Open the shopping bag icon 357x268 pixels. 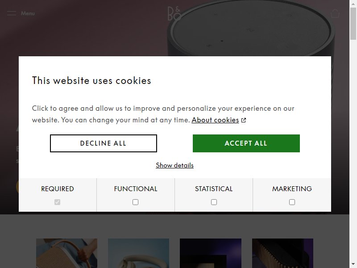(x=335, y=13)
